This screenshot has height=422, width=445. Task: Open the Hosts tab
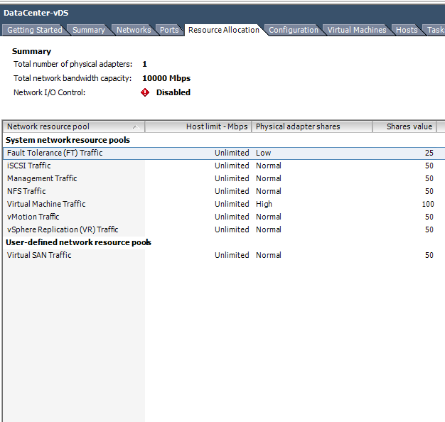pos(407,30)
